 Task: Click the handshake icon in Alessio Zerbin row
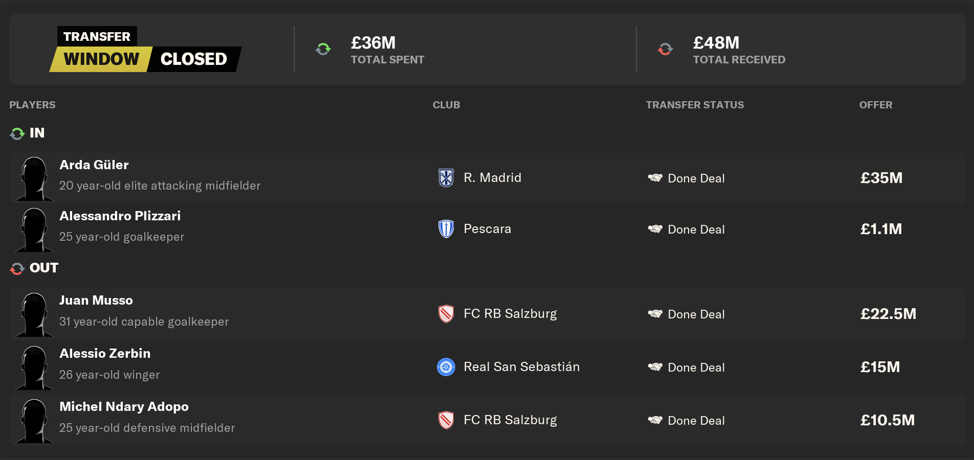pyautogui.click(x=655, y=367)
